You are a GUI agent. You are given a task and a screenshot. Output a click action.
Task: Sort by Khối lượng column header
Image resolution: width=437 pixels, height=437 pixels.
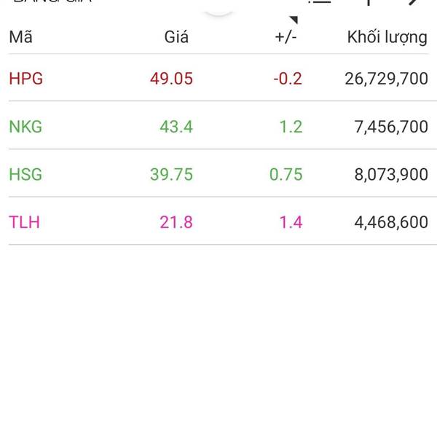387,37
